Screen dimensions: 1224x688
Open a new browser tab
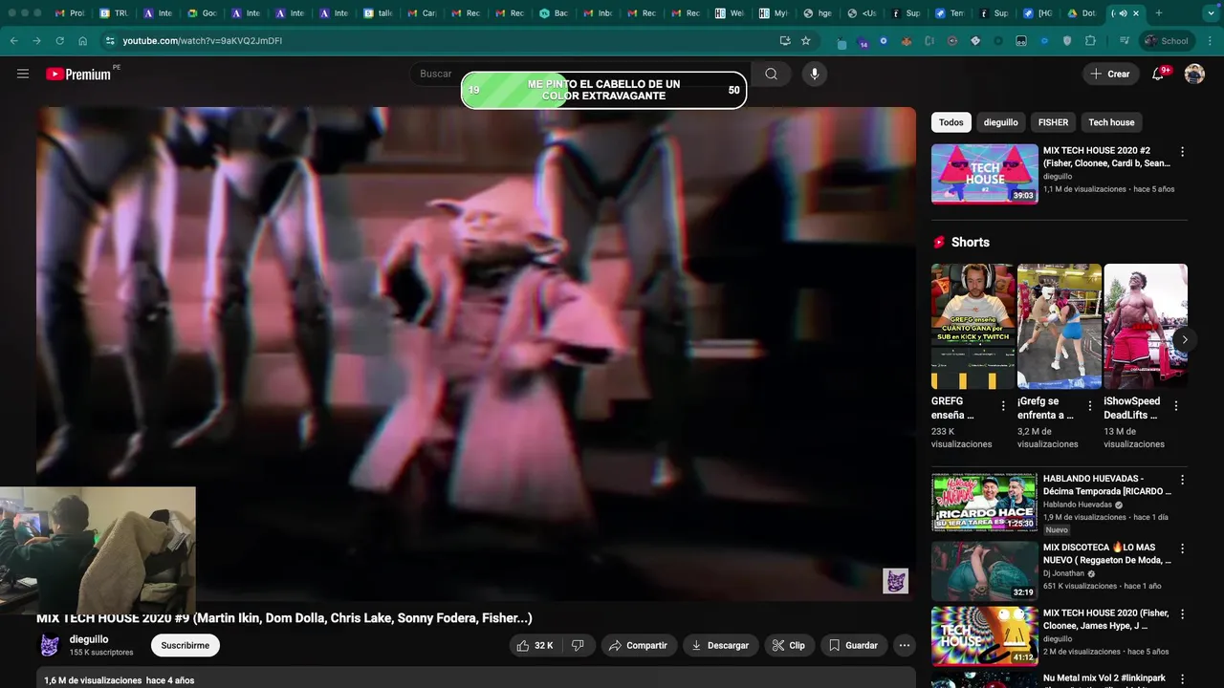pos(1159,13)
